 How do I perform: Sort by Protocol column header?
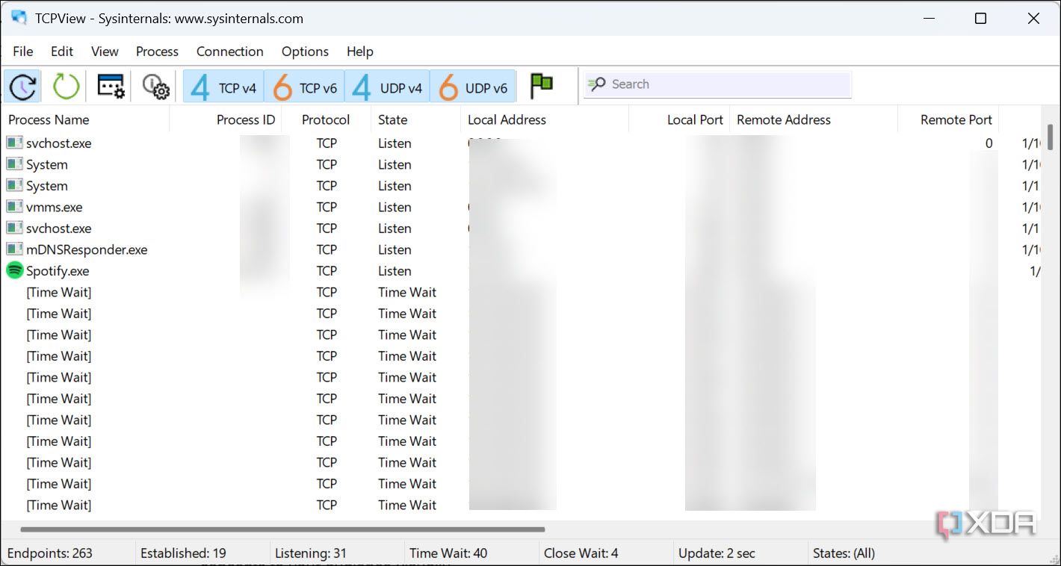[x=326, y=119]
